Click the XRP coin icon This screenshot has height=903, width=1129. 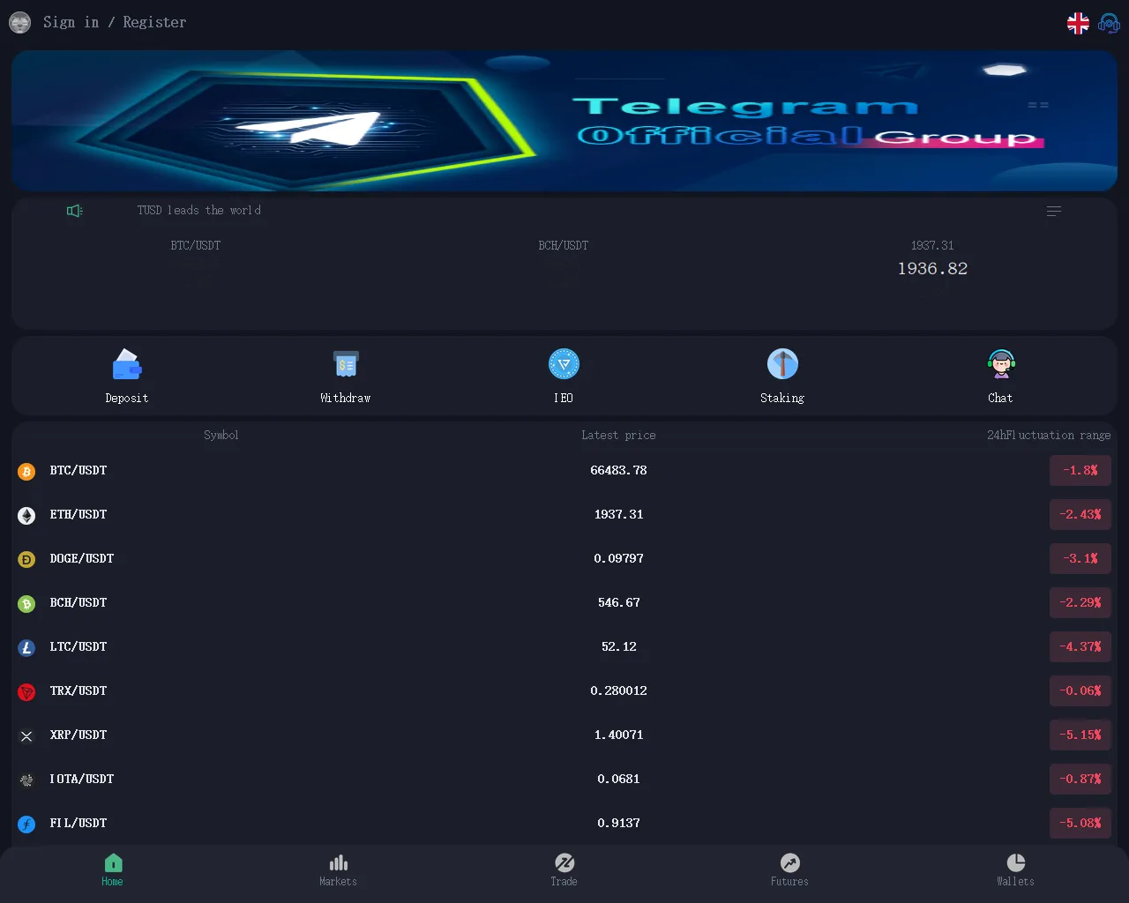[26, 736]
